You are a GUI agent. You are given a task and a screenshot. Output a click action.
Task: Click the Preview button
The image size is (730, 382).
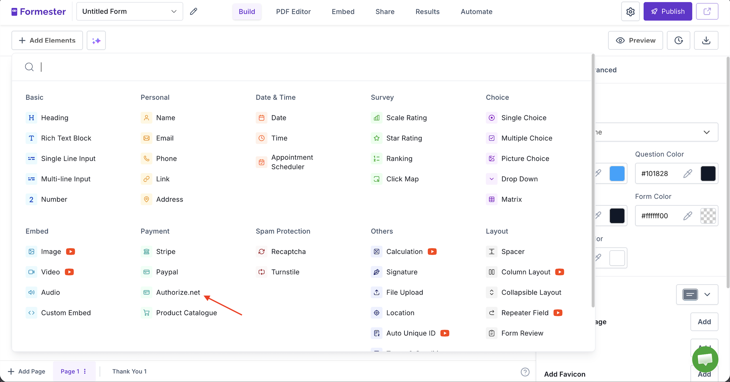pos(635,41)
